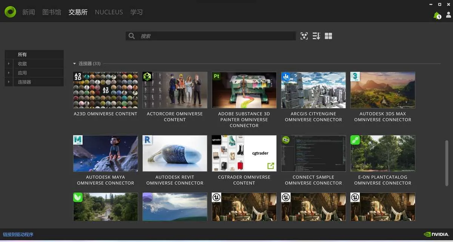Expand the 应用 category arrow
453x242 pixels.
pyautogui.click(x=9, y=73)
